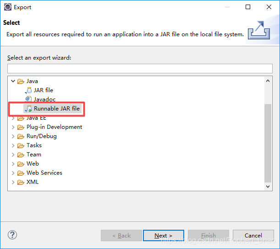The image size is (280, 249).
Task: Click the Plug-in Development folder icon
Action: click(x=21, y=127)
